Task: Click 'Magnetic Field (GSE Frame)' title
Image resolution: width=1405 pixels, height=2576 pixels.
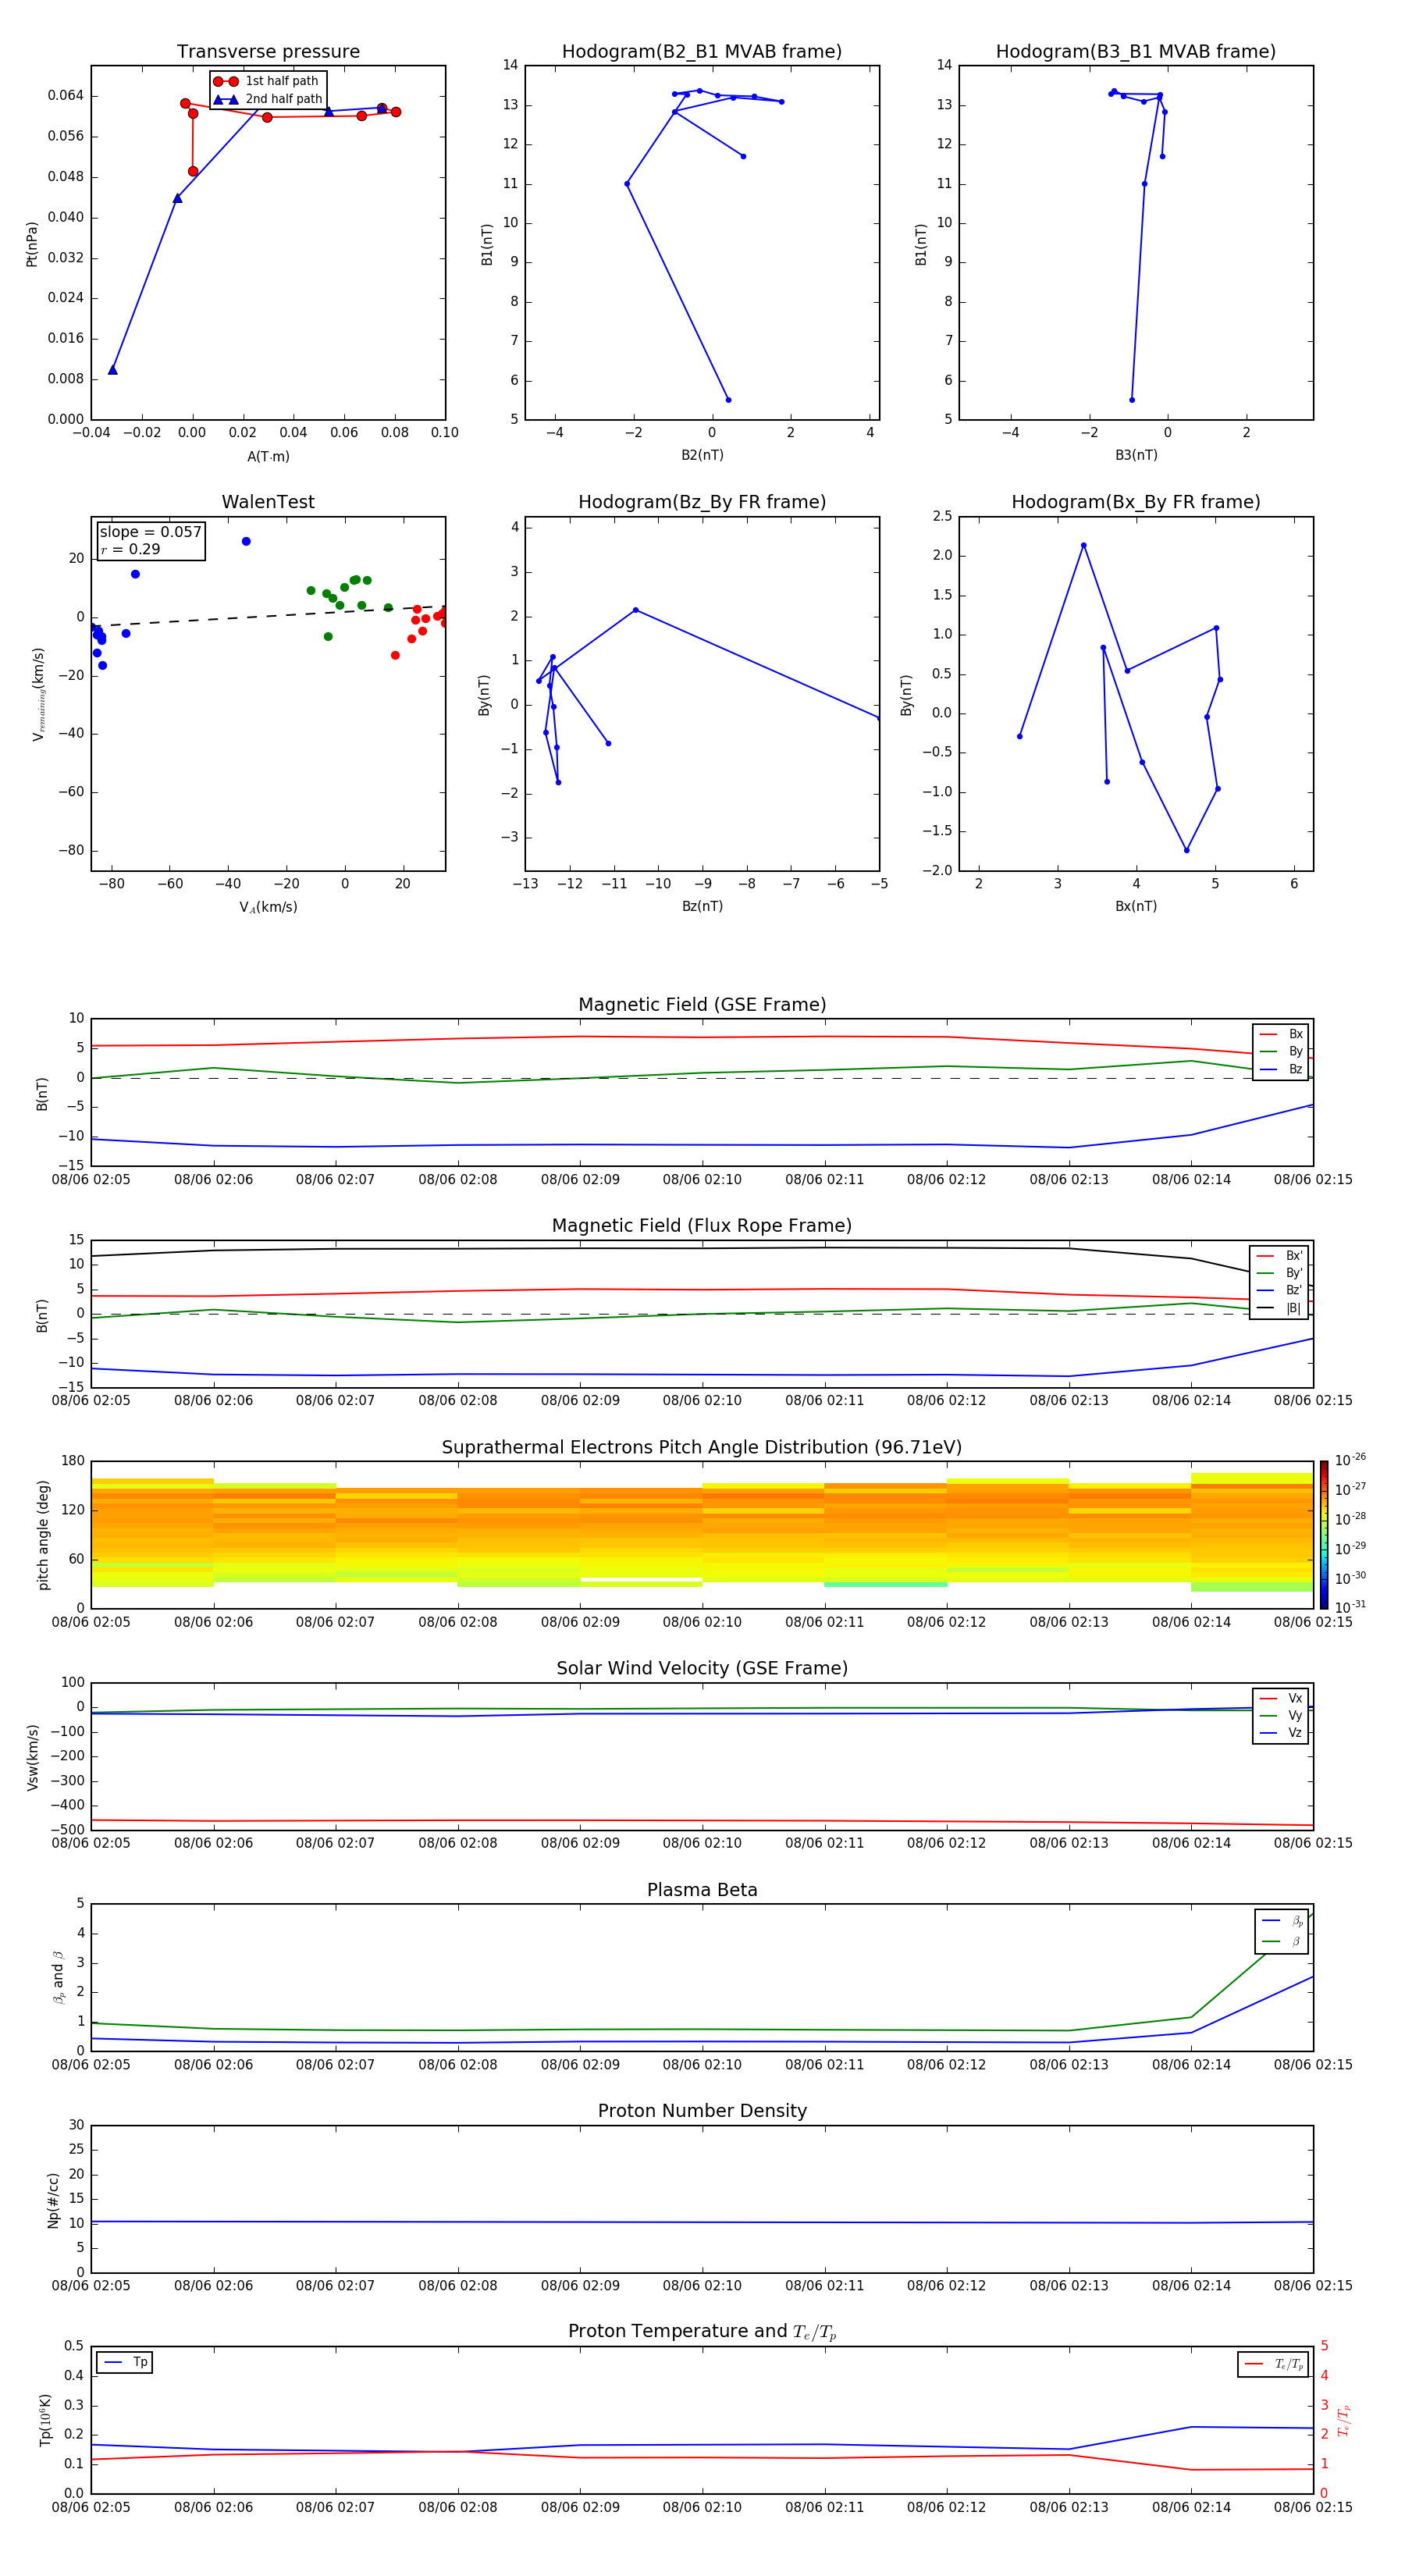Action: coord(702,1005)
